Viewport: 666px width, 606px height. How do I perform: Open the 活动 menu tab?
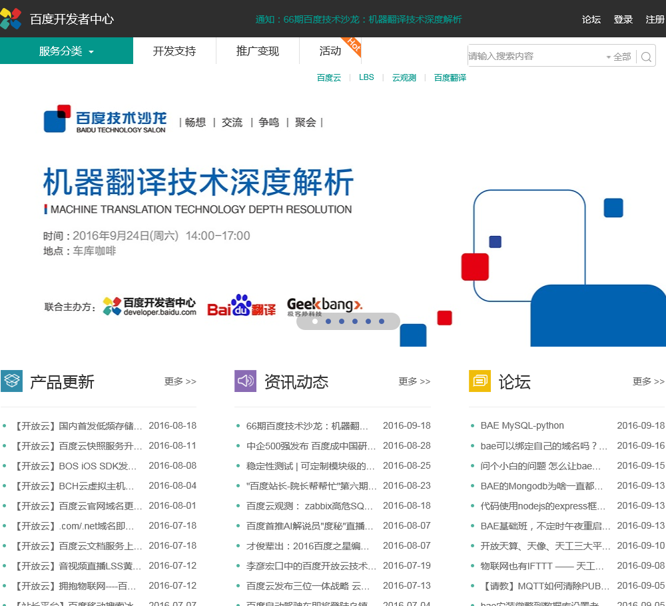click(x=330, y=51)
